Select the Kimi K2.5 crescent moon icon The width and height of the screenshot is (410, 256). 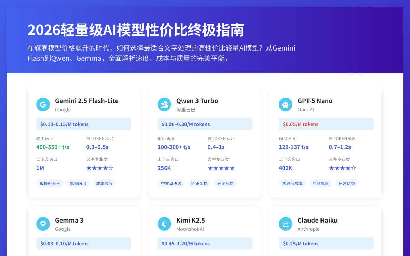(164, 224)
